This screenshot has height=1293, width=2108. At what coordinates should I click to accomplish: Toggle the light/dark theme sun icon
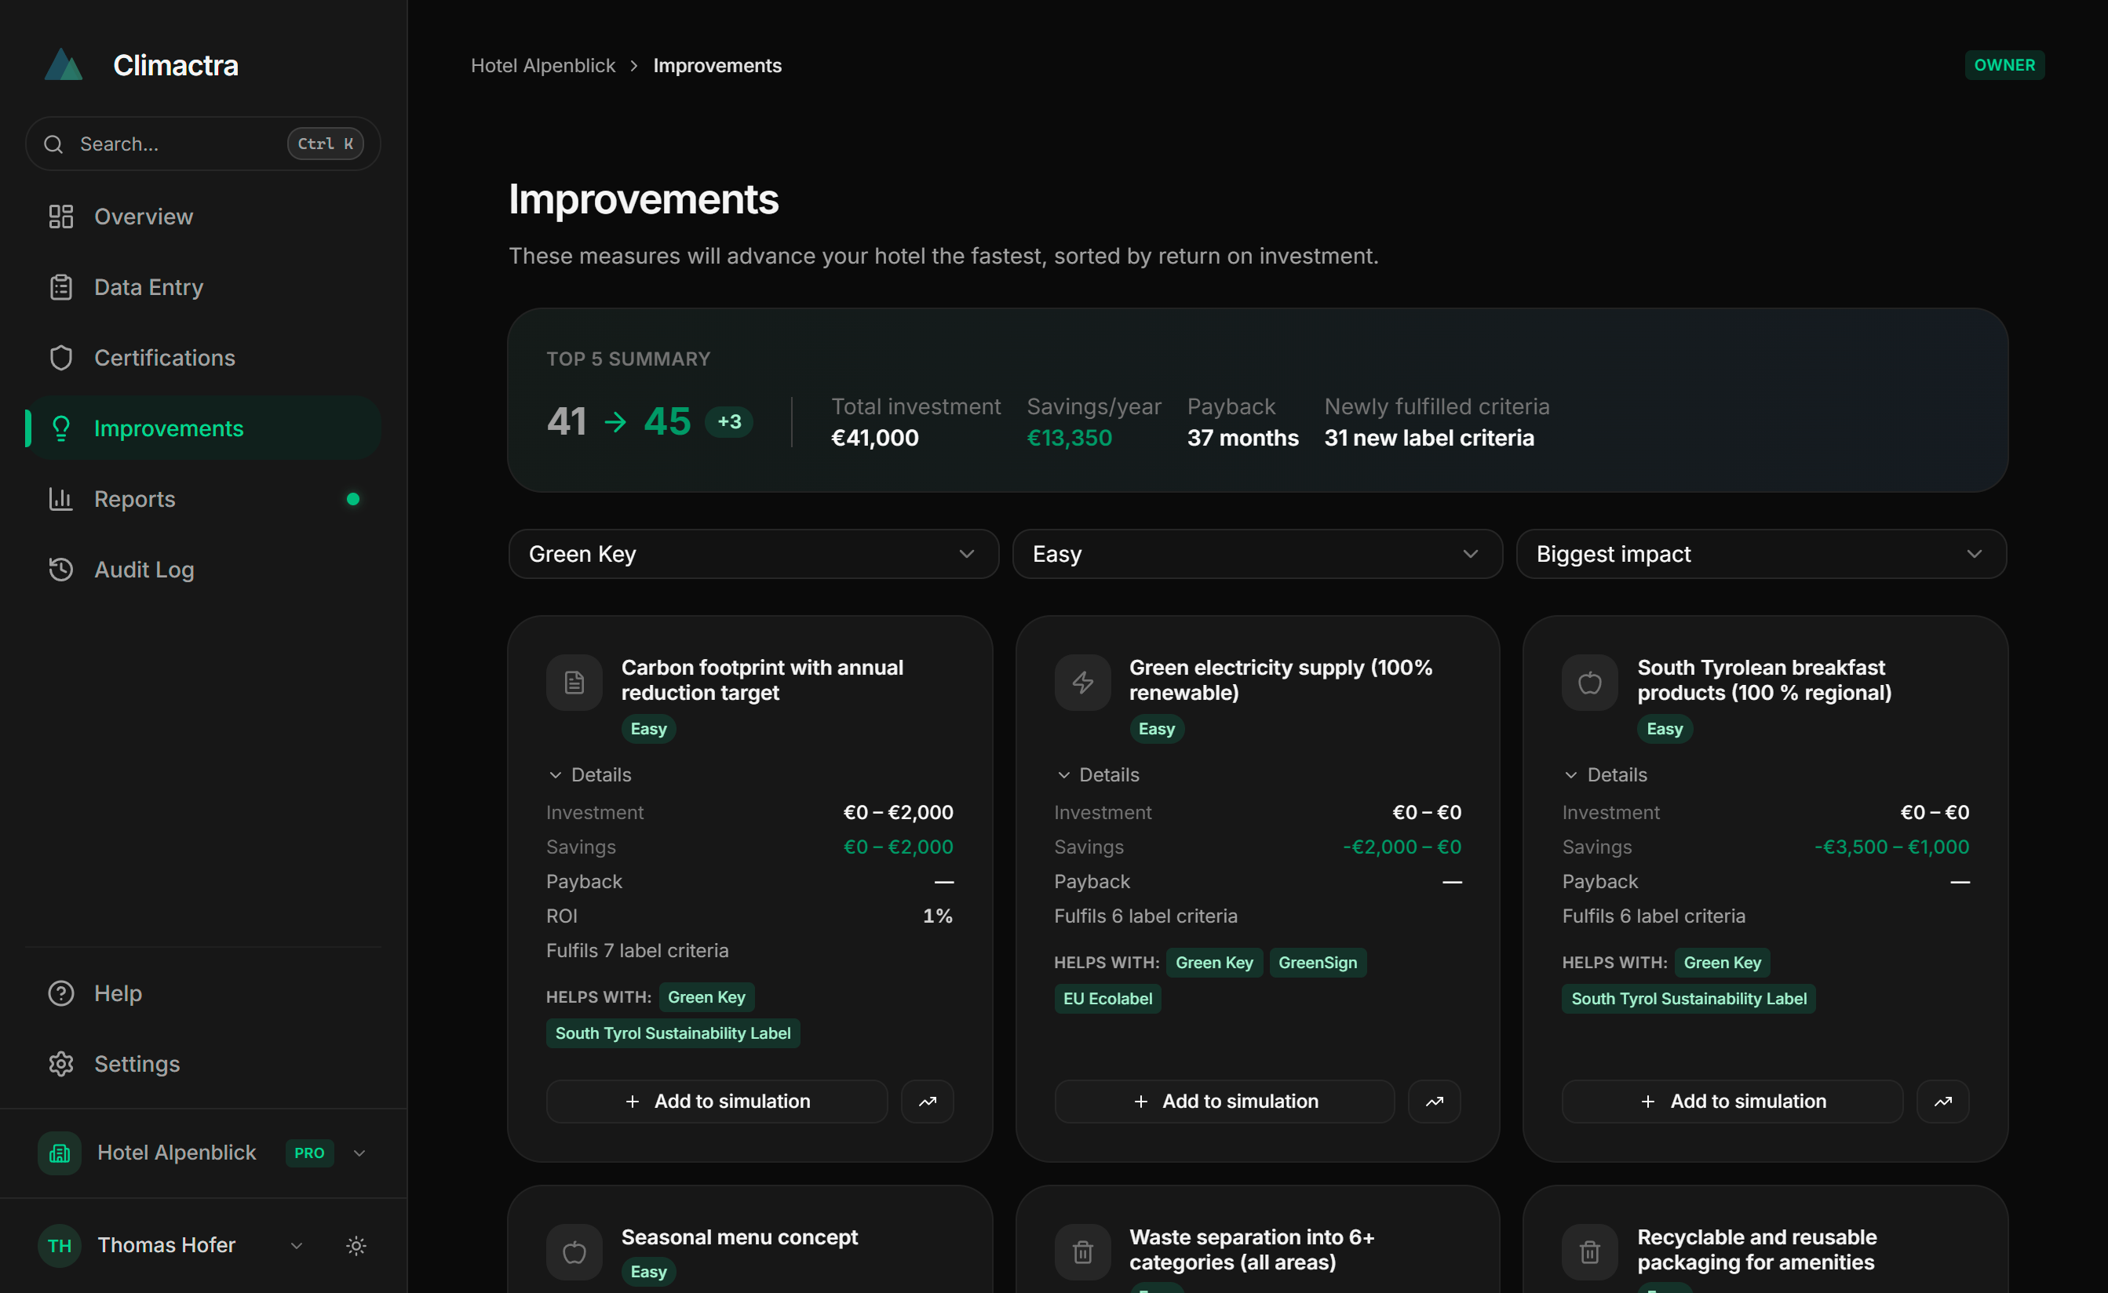coord(356,1245)
